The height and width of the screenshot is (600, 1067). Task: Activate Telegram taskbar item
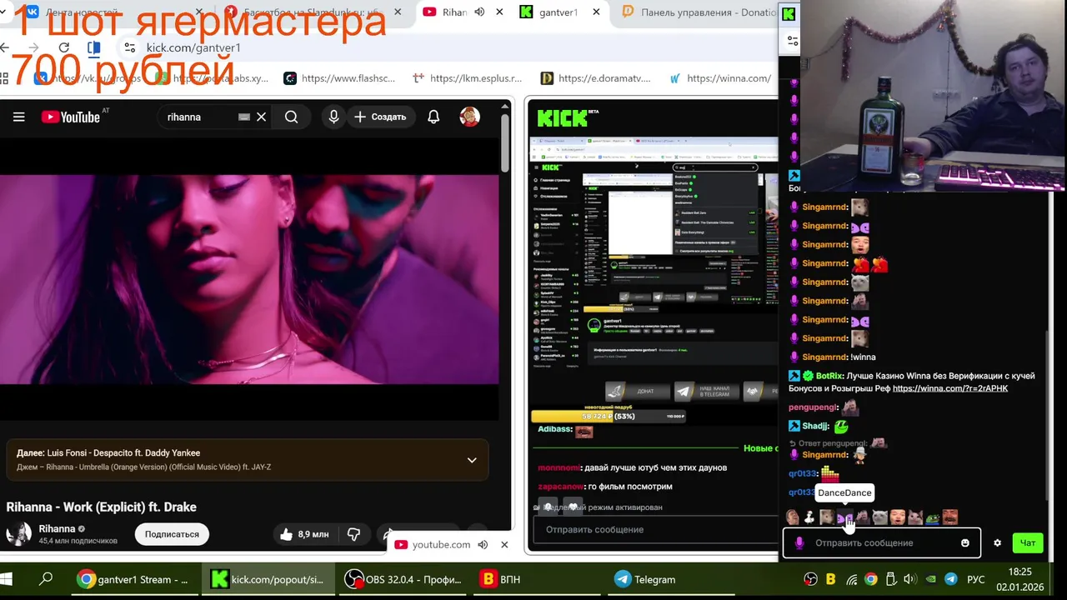coord(672,579)
